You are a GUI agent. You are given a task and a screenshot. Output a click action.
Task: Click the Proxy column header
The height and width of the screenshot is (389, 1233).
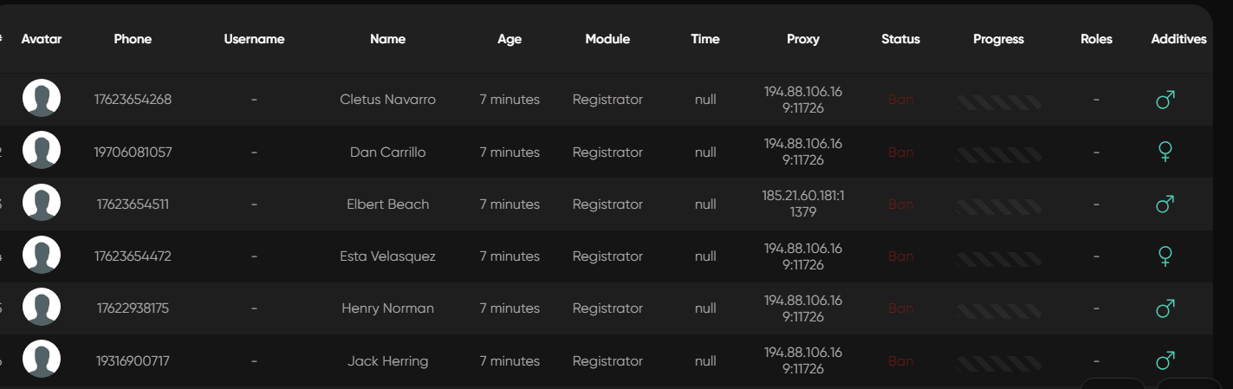point(803,39)
